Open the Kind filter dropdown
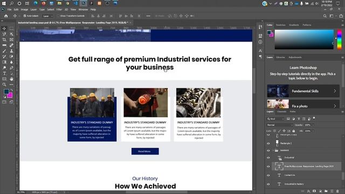 [276, 119]
